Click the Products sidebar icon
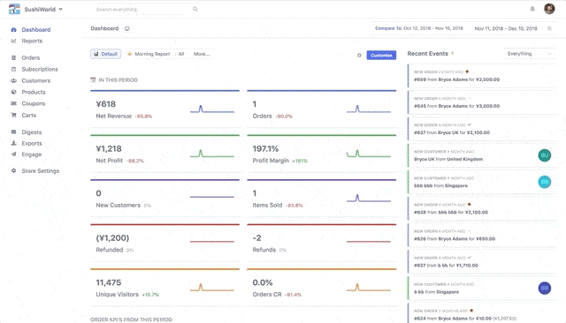Viewport: 566px width, 323px height. pos(14,92)
